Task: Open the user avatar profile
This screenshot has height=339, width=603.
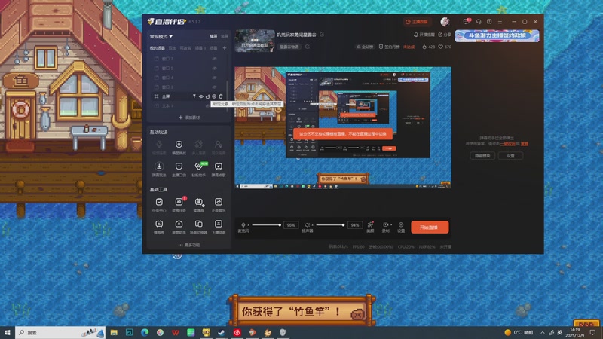Action: pyautogui.click(x=445, y=22)
